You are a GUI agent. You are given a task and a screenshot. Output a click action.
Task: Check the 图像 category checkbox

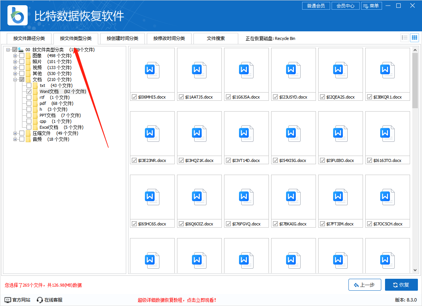click(x=22, y=56)
